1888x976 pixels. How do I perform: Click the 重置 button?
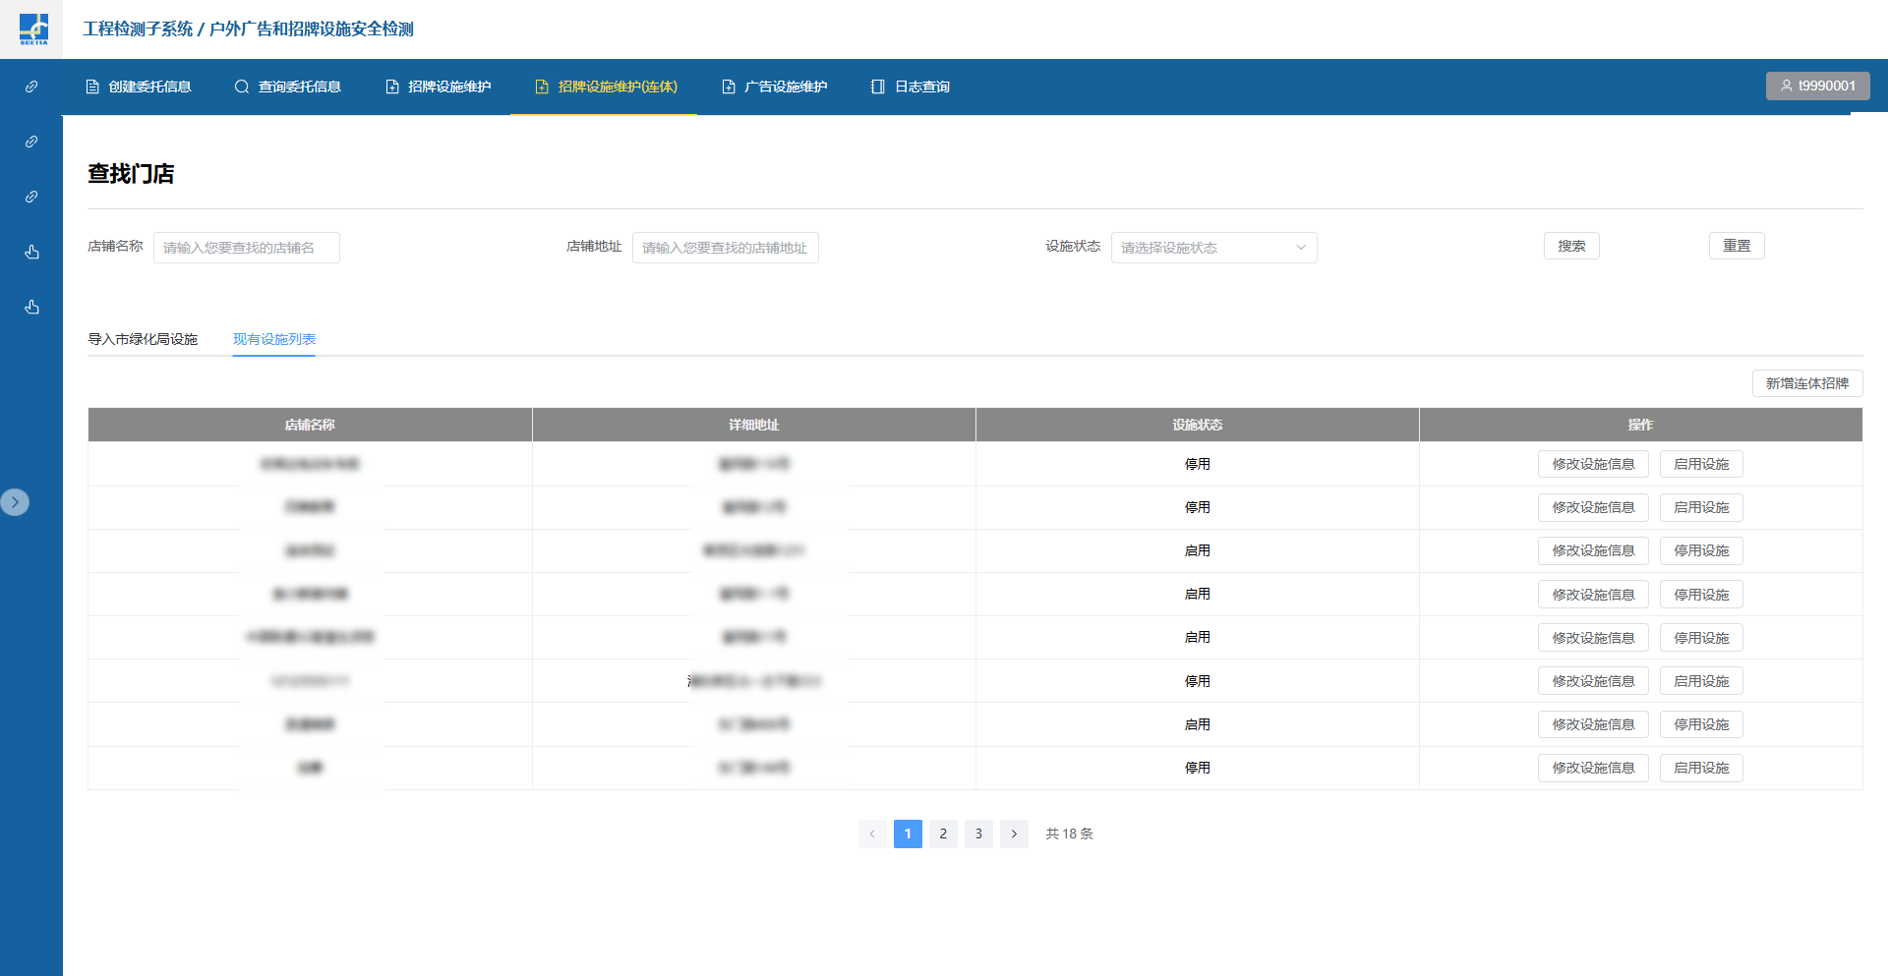coord(1736,246)
